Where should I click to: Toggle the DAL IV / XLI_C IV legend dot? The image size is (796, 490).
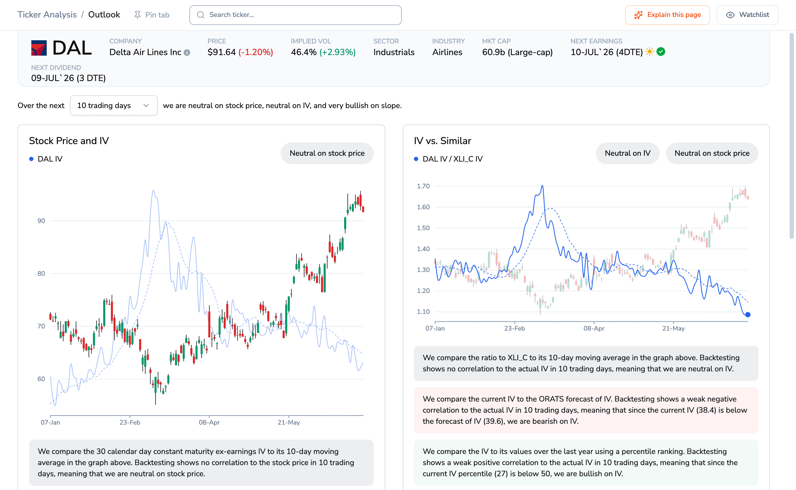pyautogui.click(x=416, y=159)
